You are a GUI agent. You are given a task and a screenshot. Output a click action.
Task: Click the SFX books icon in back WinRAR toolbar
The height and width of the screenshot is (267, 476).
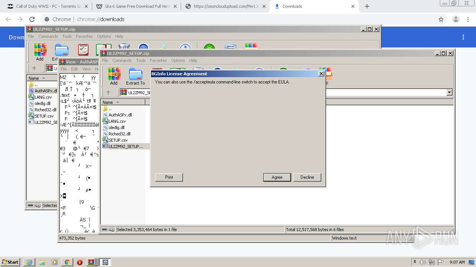(x=251, y=46)
